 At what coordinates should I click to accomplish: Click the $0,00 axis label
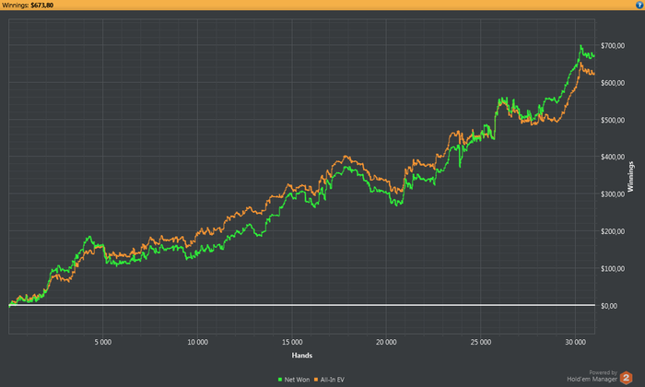click(609, 306)
